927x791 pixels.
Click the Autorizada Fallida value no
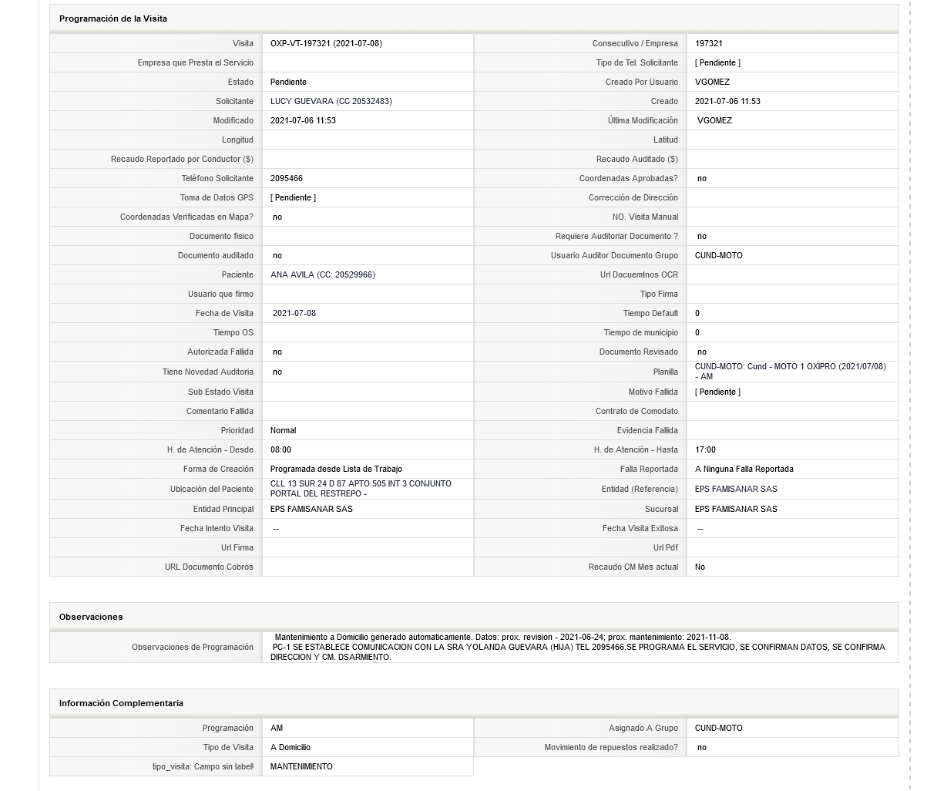pyautogui.click(x=277, y=352)
